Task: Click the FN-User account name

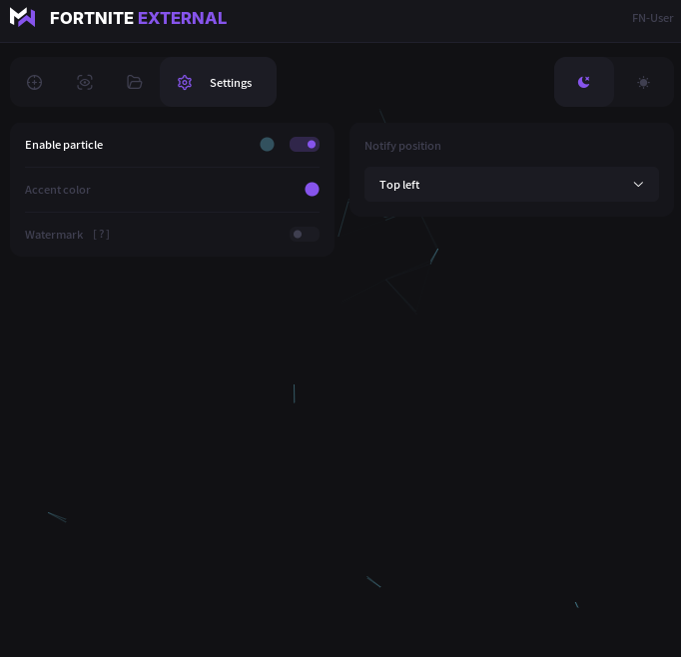Action: coord(652,18)
